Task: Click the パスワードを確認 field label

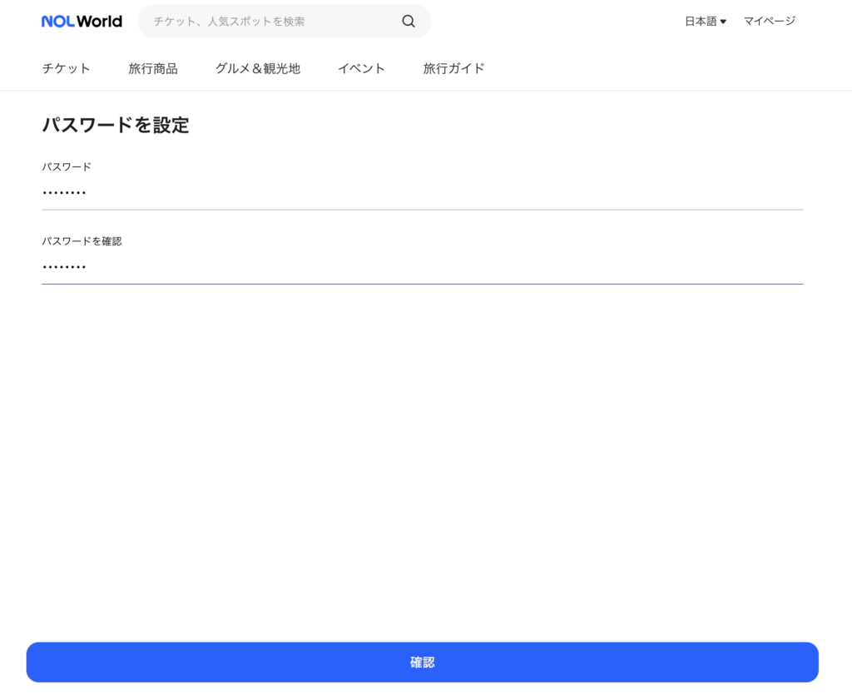Action: click(x=82, y=241)
